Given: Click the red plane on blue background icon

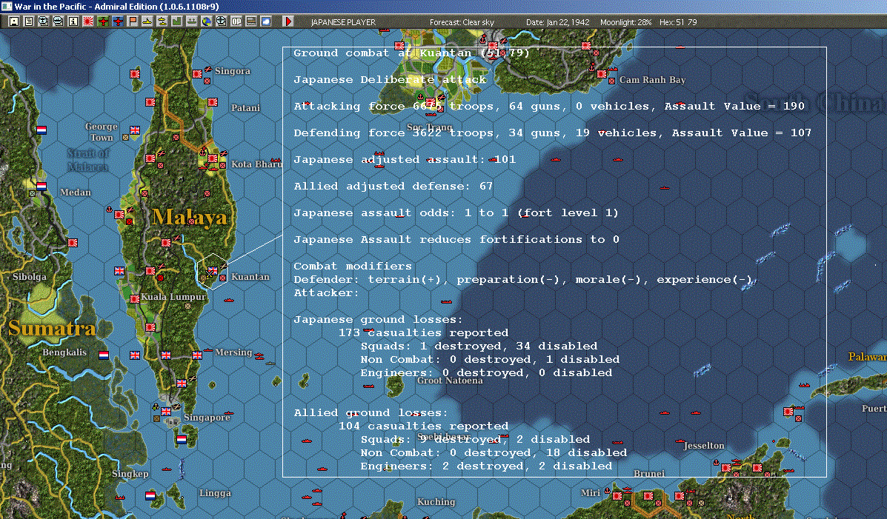Looking at the screenshot, I should click(x=118, y=21).
